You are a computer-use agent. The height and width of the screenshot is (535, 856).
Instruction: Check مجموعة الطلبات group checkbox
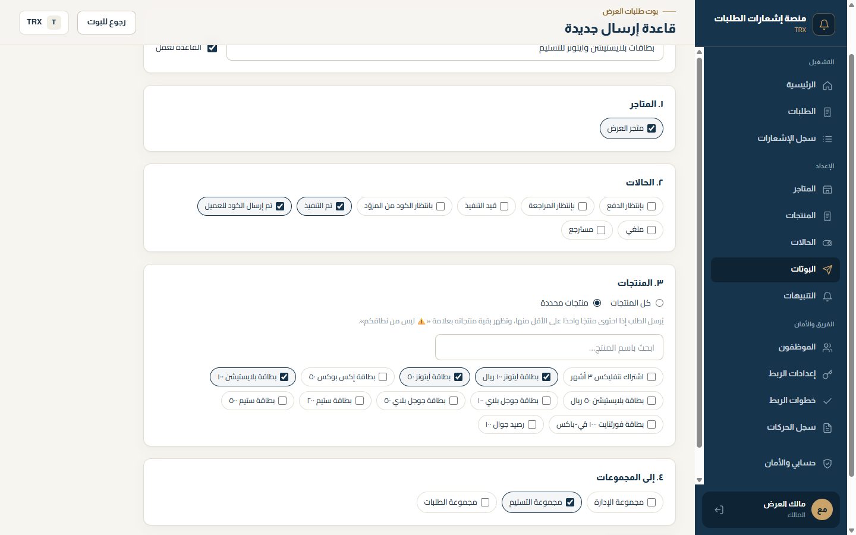click(485, 502)
